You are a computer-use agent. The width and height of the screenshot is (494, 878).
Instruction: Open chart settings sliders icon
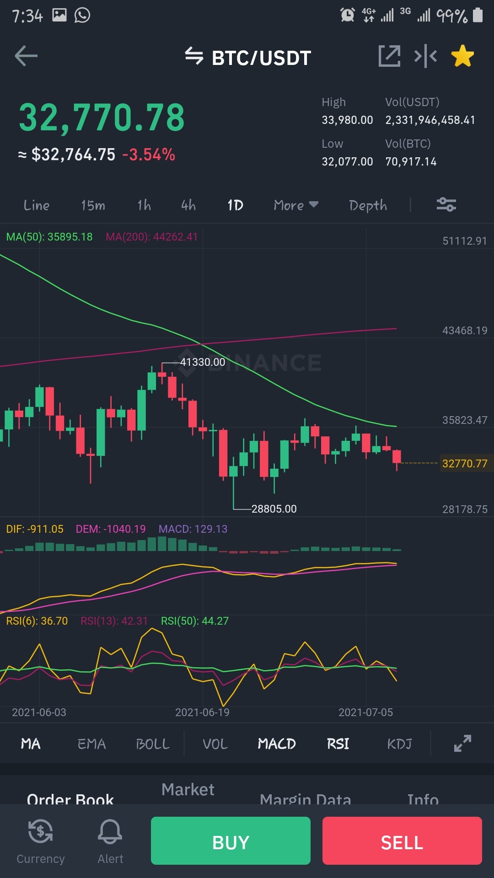(446, 204)
